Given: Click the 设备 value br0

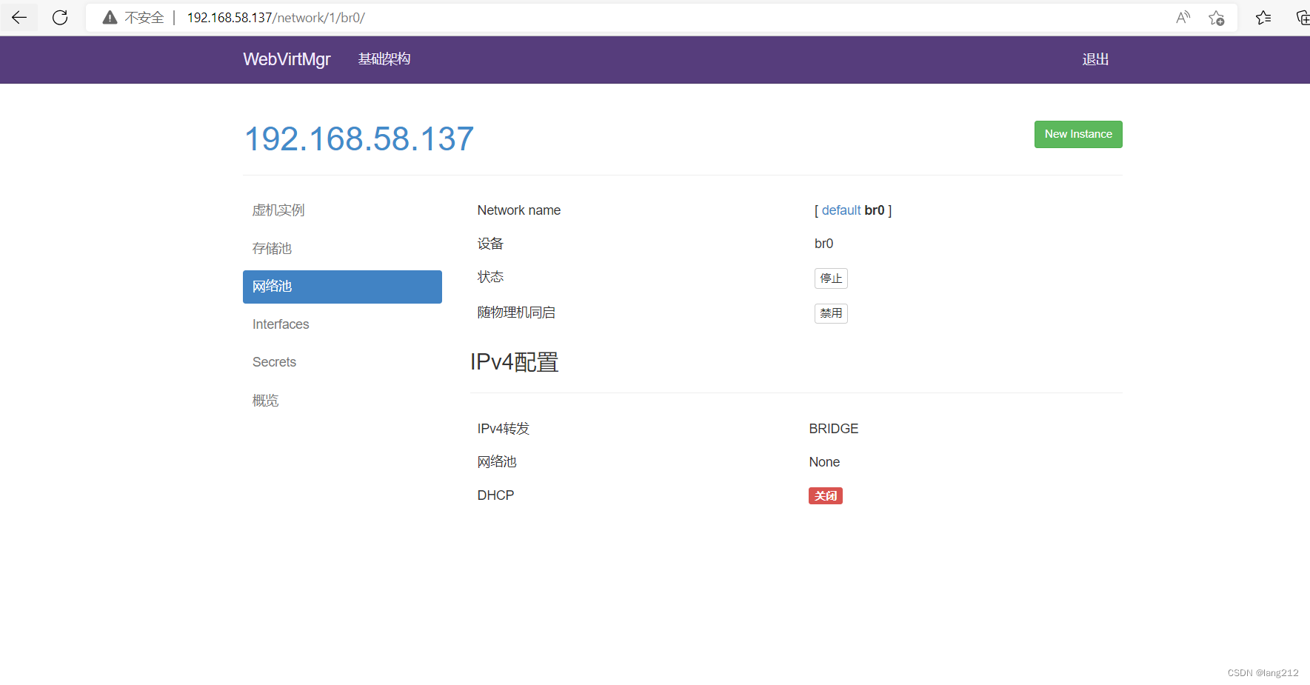Looking at the screenshot, I should pos(824,244).
